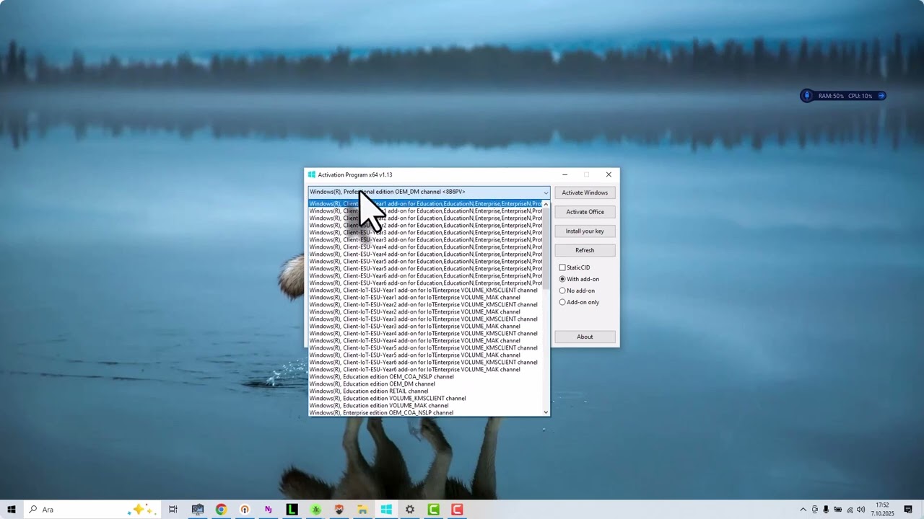The image size is (924, 519).
Task: Open the red Camtasia recorder taskbar icon
Action: [457, 510]
